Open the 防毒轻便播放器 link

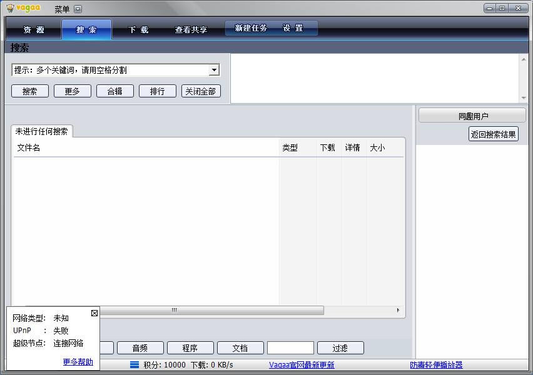pos(436,365)
